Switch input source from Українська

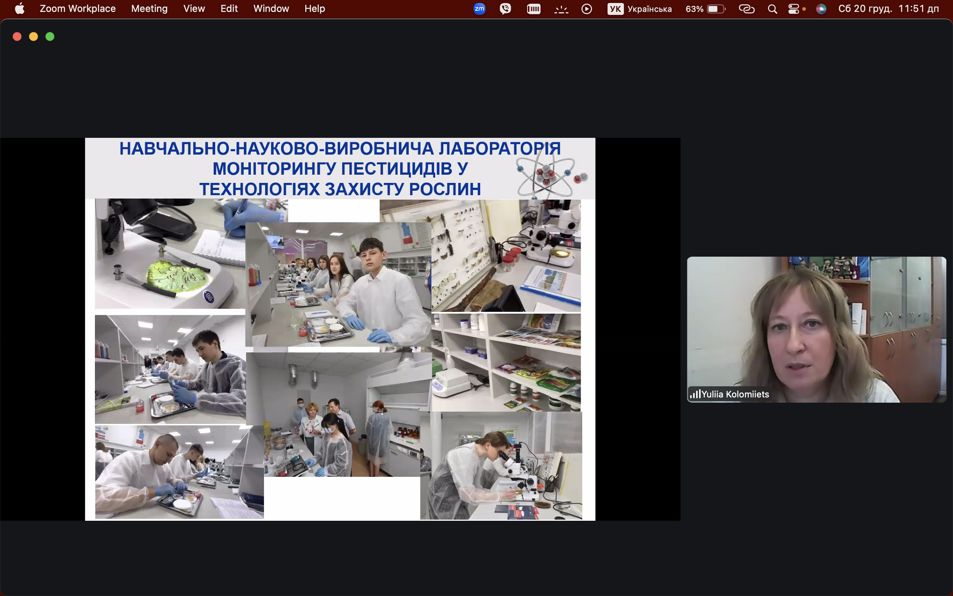click(640, 9)
